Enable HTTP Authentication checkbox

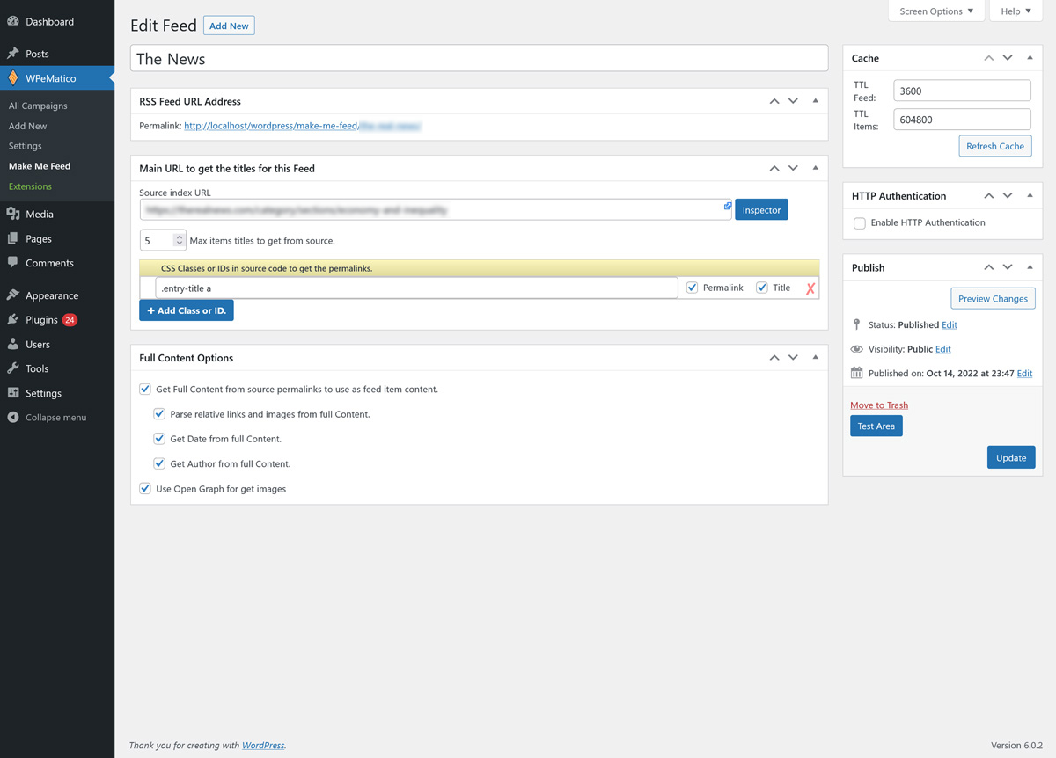click(x=860, y=223)
